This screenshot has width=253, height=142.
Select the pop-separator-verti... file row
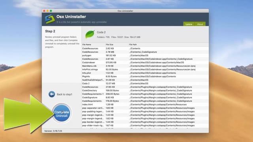(145, 108)
